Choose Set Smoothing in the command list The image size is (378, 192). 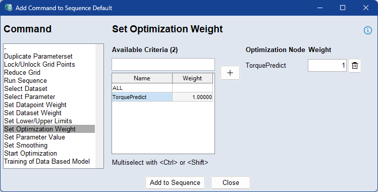(x=26, y=145)
